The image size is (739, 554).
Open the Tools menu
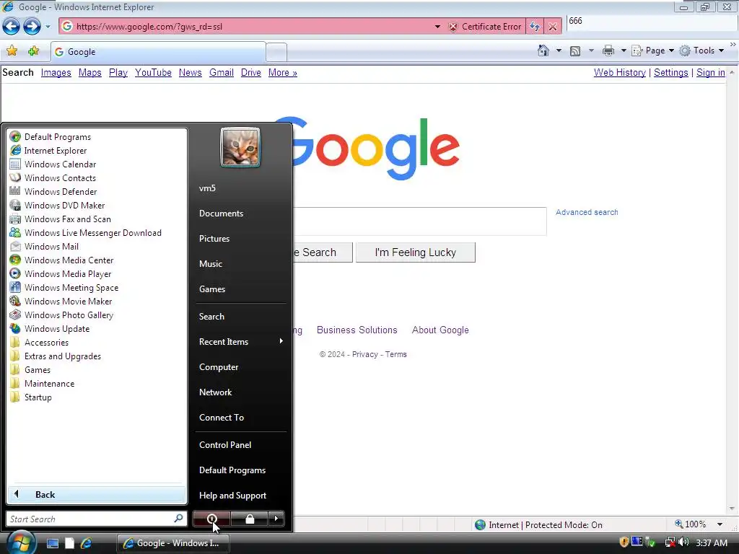point(701,50)
